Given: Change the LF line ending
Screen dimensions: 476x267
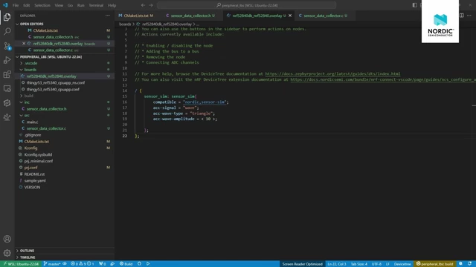Looking at the screenshot, I should tap(387, 264).
